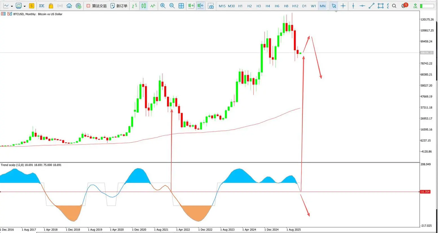This screenshot has width=438, height=233.
Task: Switch to bar chart display
Action: (135, 6)
